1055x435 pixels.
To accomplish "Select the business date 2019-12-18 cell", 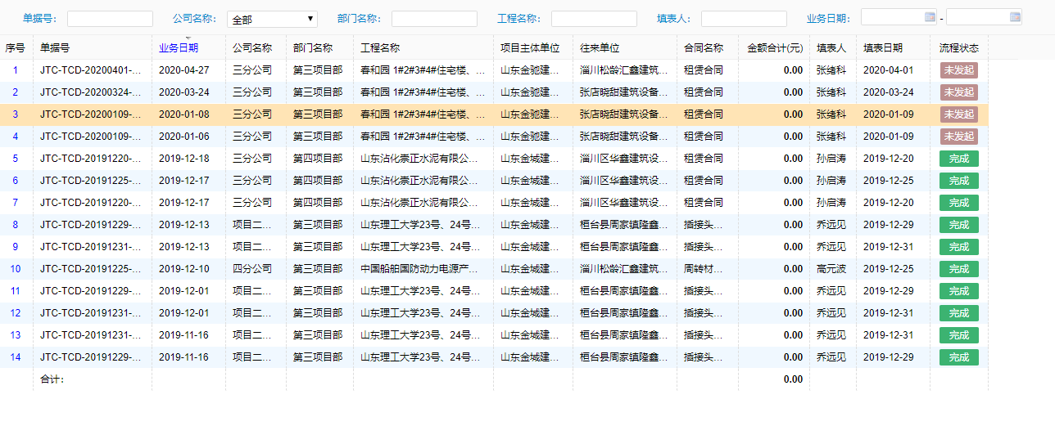I will (x=184, y=159).
